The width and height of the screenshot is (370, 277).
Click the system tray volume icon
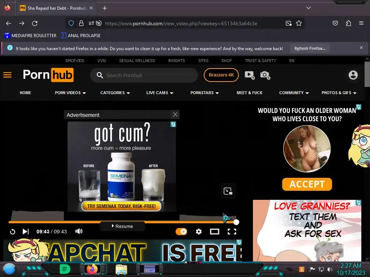330,269
